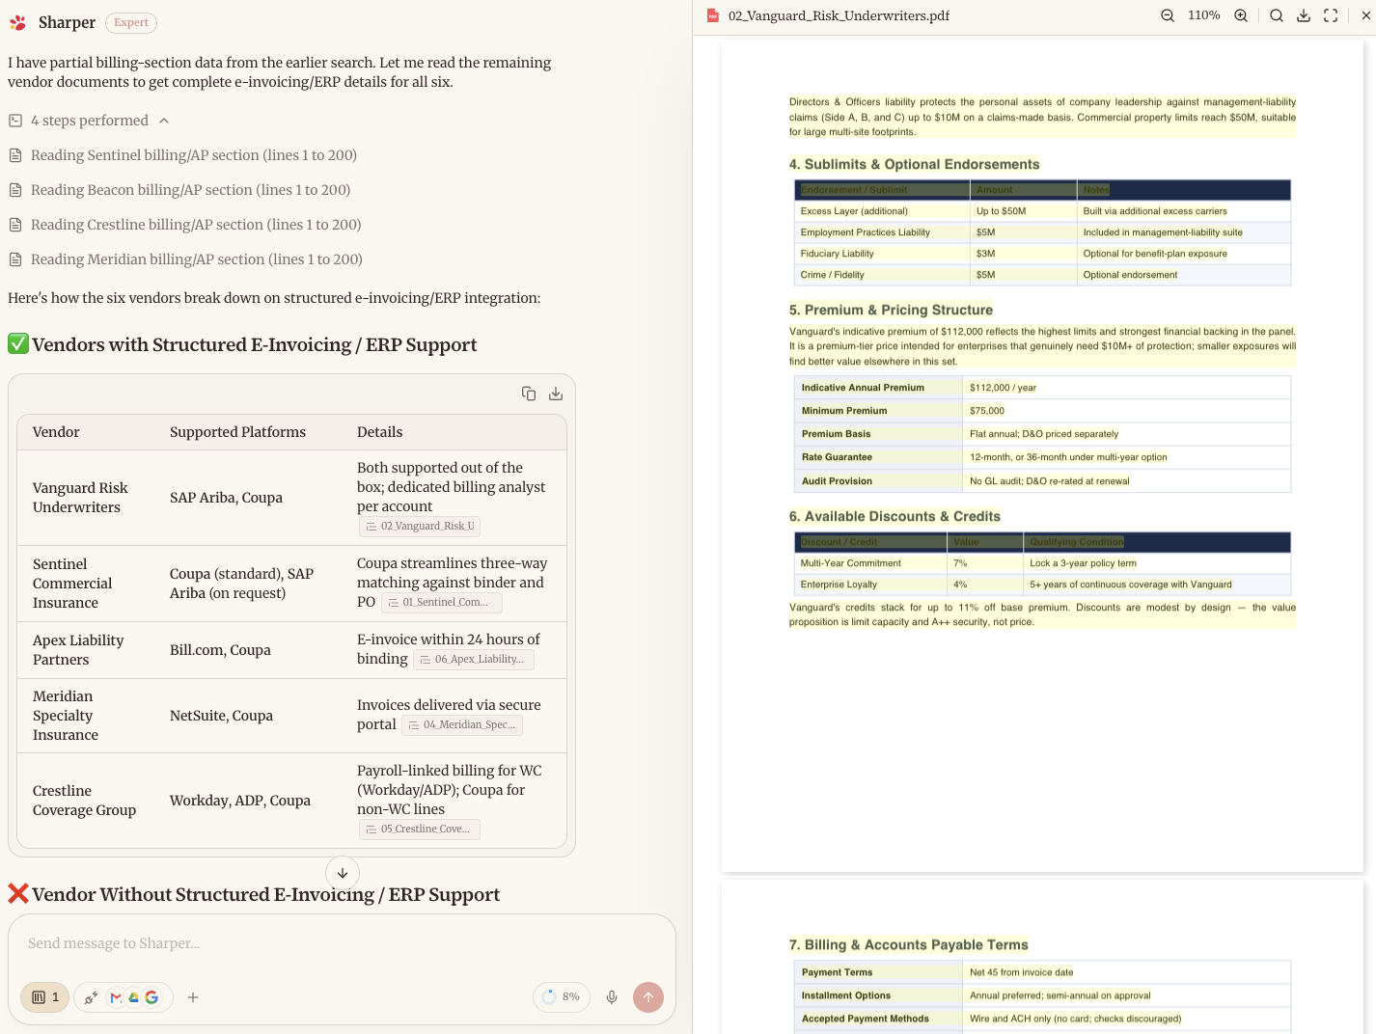
Task: Activate the microphone voice input
Action: [612, 997]
